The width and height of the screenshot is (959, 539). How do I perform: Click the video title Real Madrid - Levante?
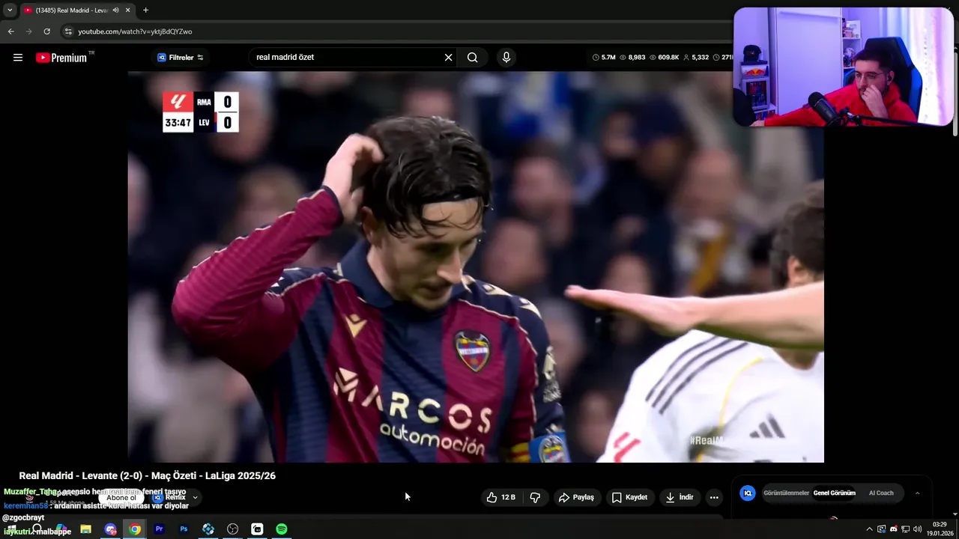[147, 475]
